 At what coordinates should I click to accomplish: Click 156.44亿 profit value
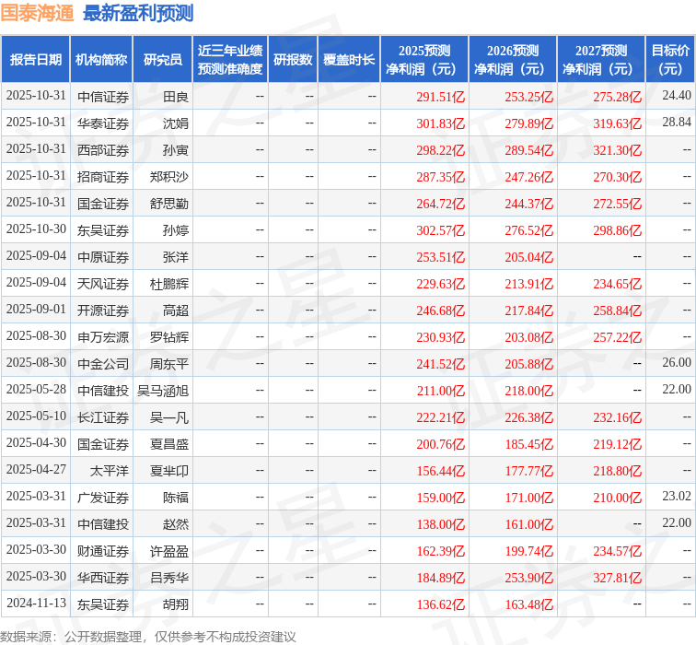440,471
